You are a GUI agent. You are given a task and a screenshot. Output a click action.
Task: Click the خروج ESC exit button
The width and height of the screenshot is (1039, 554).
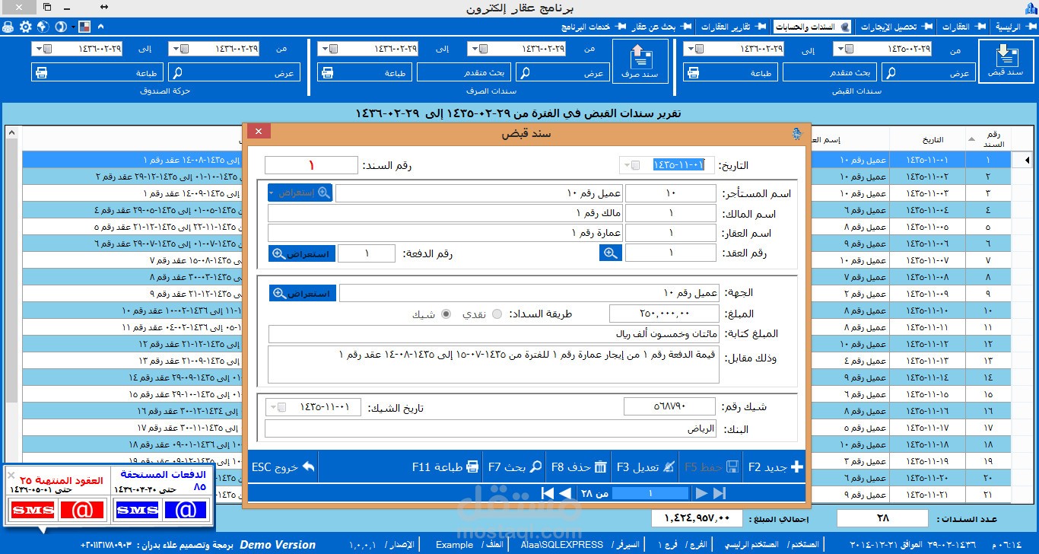283,467
